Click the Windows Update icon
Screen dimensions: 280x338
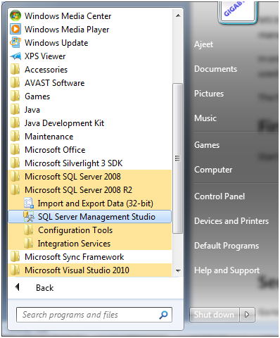click(x=15, y=42)
